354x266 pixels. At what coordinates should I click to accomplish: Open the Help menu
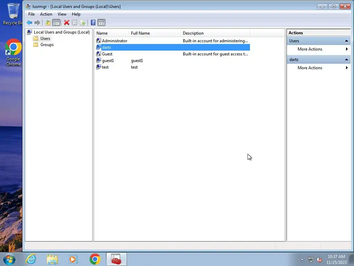pyautogui.click(x=76, y=14)
